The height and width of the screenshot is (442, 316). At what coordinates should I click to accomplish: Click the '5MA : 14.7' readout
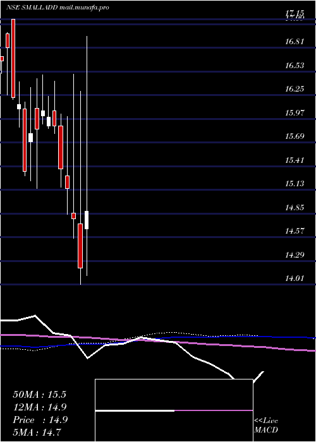pos(37,432)
